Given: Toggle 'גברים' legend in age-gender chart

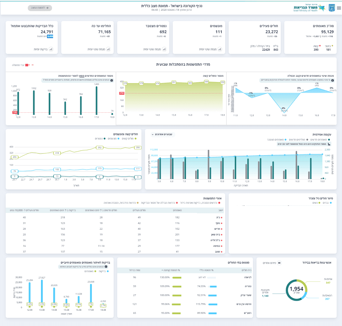Looking at the screenshot, I should (327, 203).
